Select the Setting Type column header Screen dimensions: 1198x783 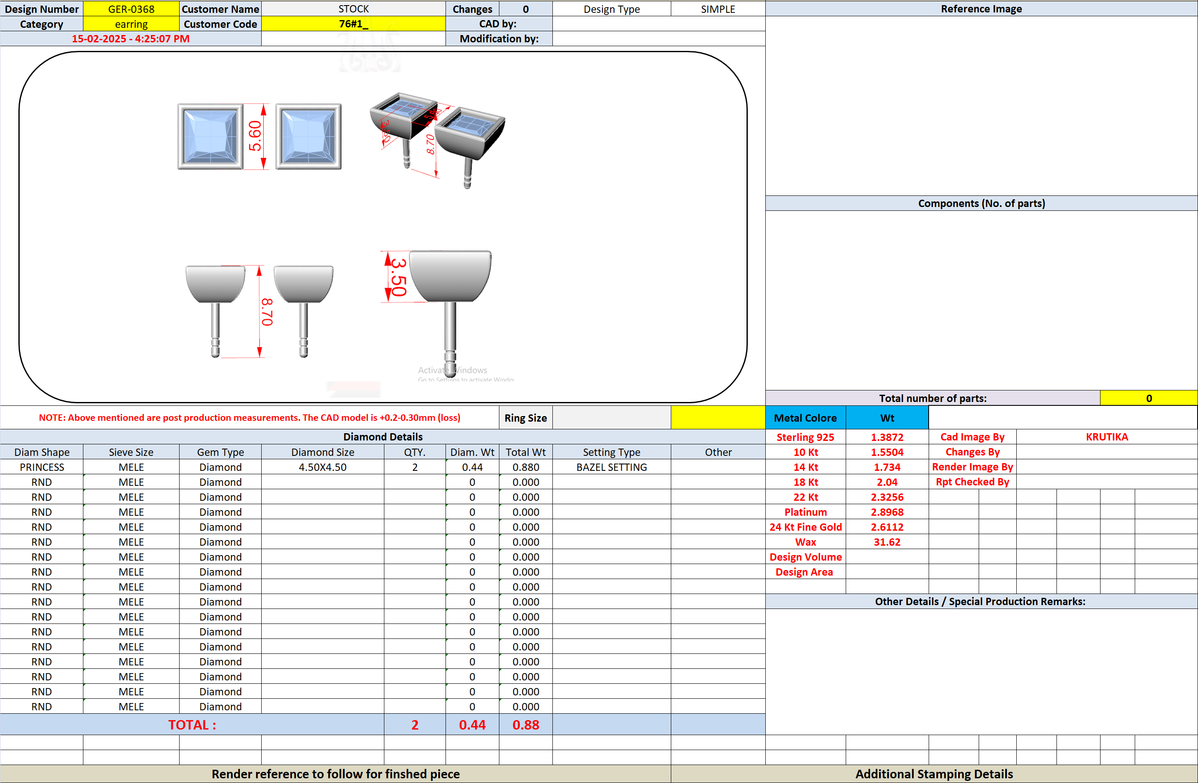611,452
